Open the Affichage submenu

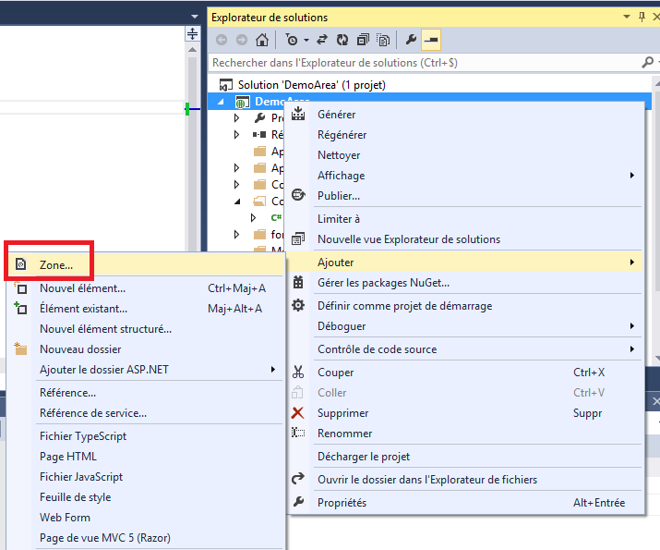[465, 176]
